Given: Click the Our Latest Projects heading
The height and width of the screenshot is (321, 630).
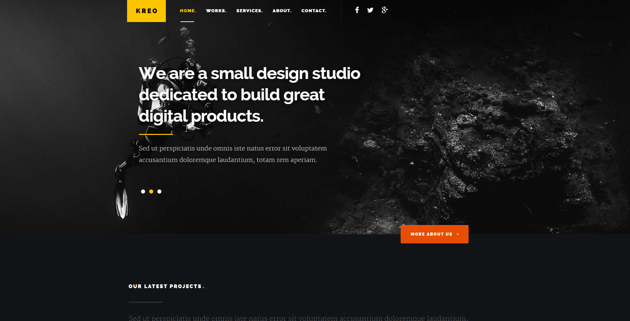Looking at the screenshot, I should click(x=167, y=286).
